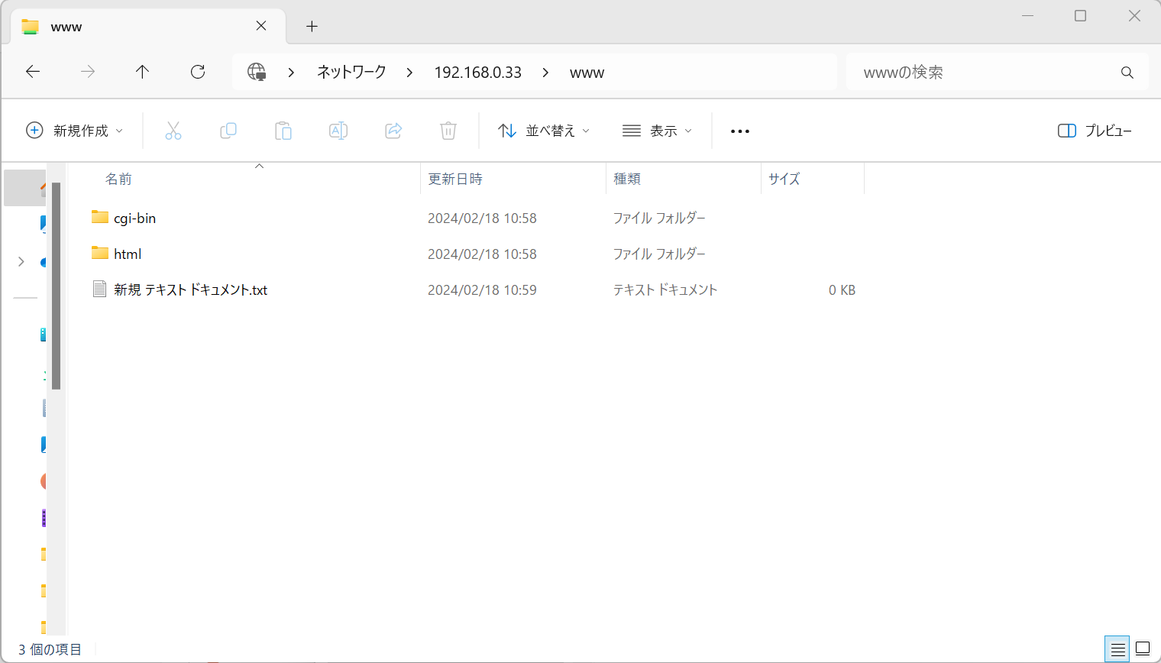
Task: Click the wwwの検索 search field
Action: tap(985, 72)
